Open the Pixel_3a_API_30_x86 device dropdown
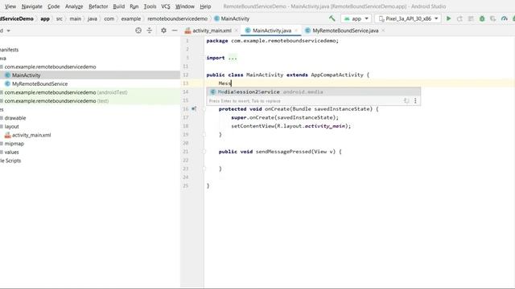Image resolution: width=515 pixels, height=289 pixels. coord(408,18)
